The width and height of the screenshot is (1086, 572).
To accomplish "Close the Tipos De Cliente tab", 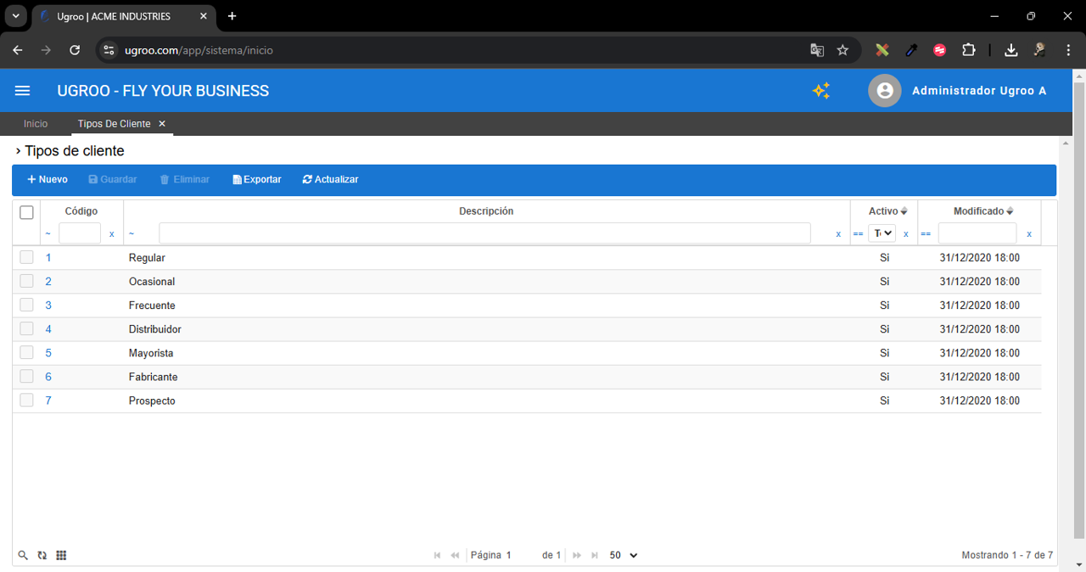I will click(162, 124).
